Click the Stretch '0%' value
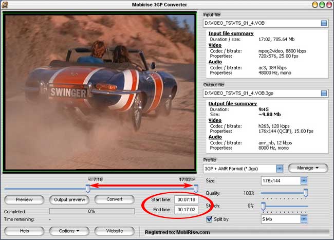Image resolution: width=334 pixels, height=240 pixels. click(251, 206)
